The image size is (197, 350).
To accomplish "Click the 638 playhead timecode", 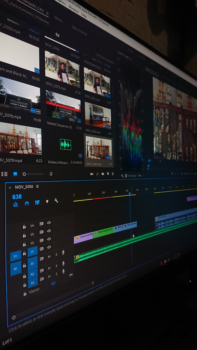I will pyautogui.click(x=17, y=197).
